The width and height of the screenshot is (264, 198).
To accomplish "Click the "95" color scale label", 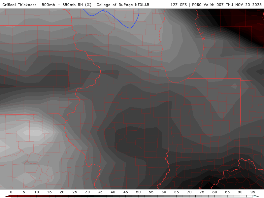I will click(253, 192).
